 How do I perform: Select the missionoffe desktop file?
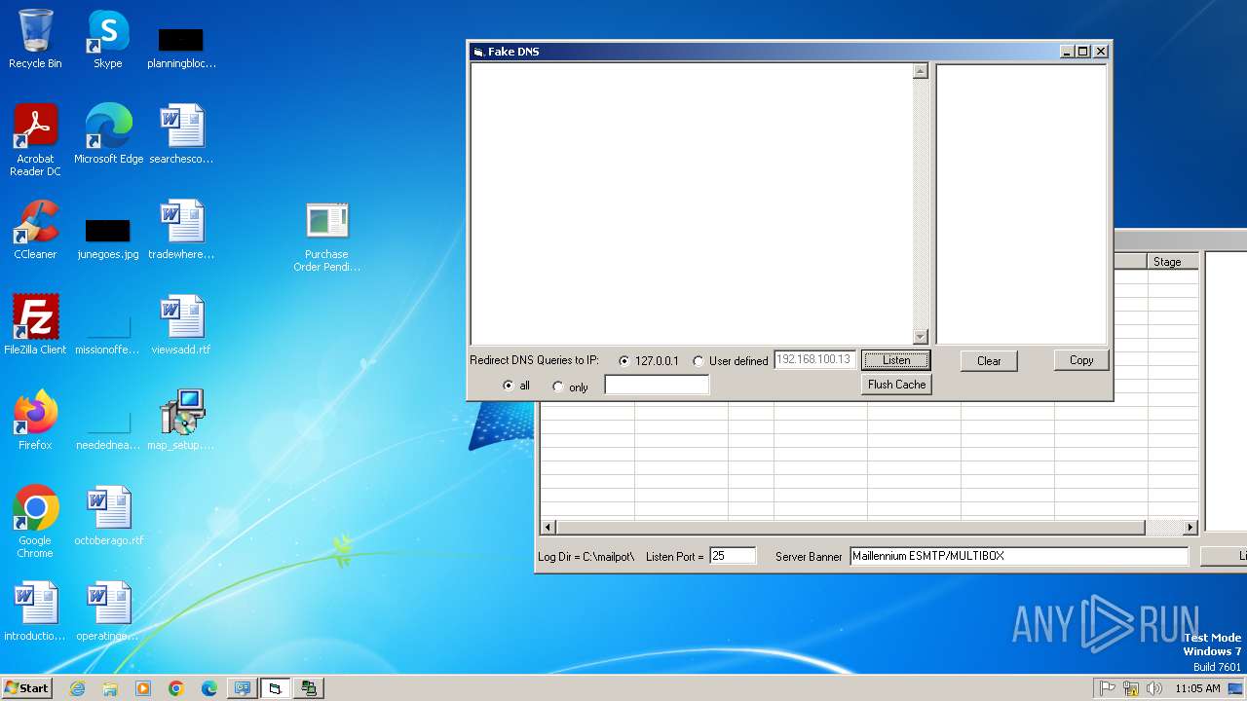click(x=108, y=333)
